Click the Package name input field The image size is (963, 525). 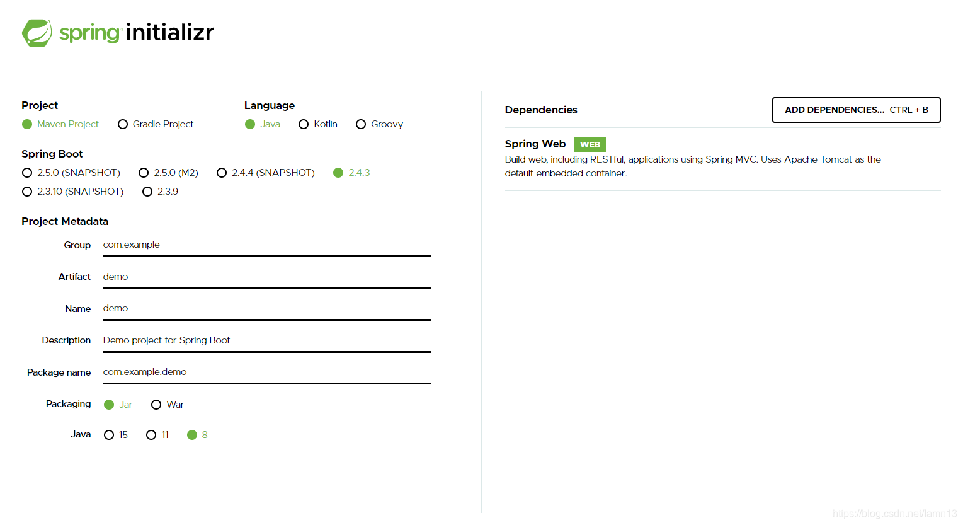(x=267, y=372)
